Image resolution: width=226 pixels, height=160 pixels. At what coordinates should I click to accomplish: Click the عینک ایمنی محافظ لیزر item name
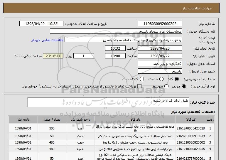tap(135, 157)
